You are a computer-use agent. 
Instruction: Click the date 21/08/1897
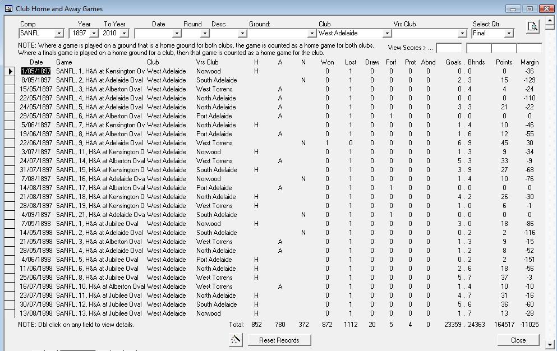36,197
